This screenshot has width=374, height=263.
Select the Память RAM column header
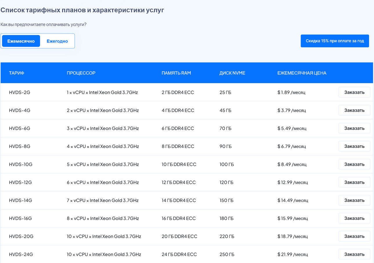click(176, 73)
